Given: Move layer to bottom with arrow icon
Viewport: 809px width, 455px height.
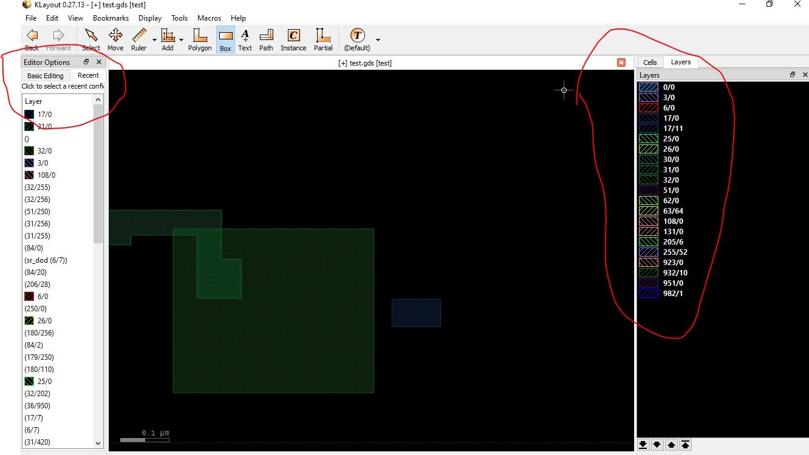Looking at the screenshot, I should pyautogui.click(x=643, y=445).
